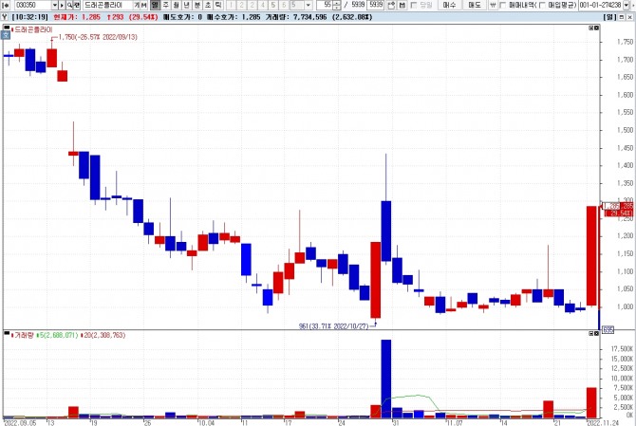Switch to the 월 monthly chart period
Viewport: 636px width, 426px height.
pos(176,5)
